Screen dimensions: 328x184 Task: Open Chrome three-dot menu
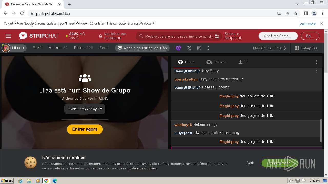(x=322, y=14)
